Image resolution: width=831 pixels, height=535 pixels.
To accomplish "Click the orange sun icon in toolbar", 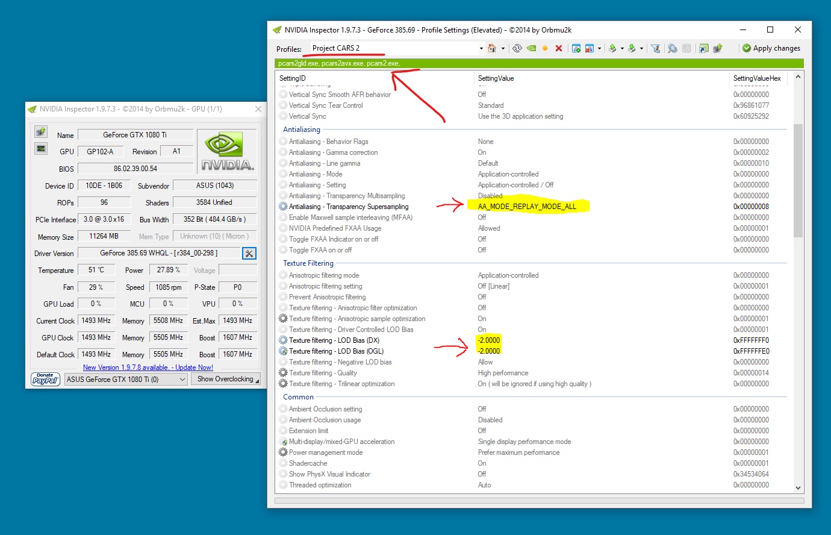I will pyautogui.click(x=545, y=48).
